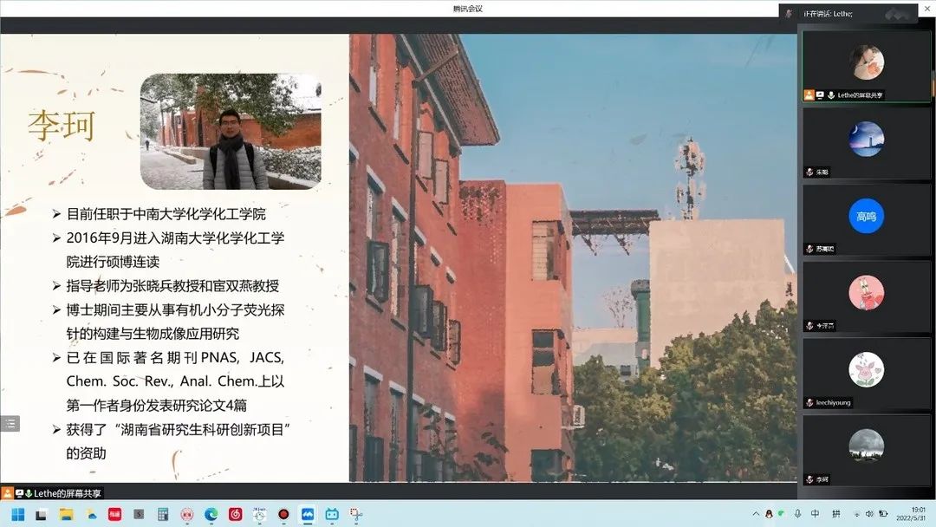
Task: Open Microsoft Edge from the taskbar
Action: coord(211,514)
